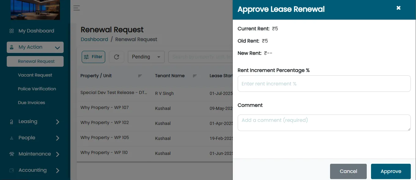Select Why Property - WP 107 row
This screenshot has height=180, width=416.
pyautogui.click(x=155, y=108)
